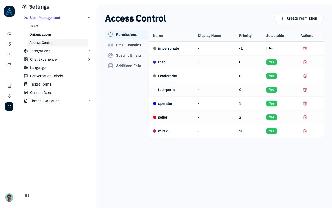Image resolution: width=332 pixels, height=208 pixels.
Task: Click the "fnac" permission name
Action: tap(162, 62)
